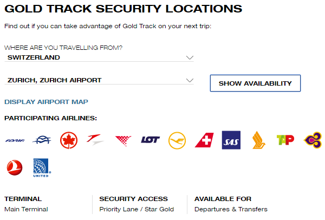Select the Aegean Airlines logo
The width and height of the screenshot is (325, 220).
point(42,140)
